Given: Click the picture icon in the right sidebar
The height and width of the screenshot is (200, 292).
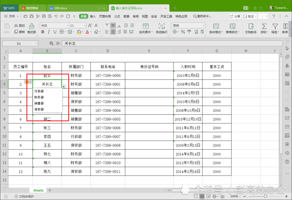Looking at the screenshot, I should 287,136.
